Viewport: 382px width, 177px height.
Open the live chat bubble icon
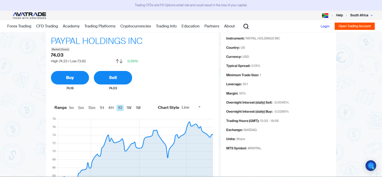[371, 165]
